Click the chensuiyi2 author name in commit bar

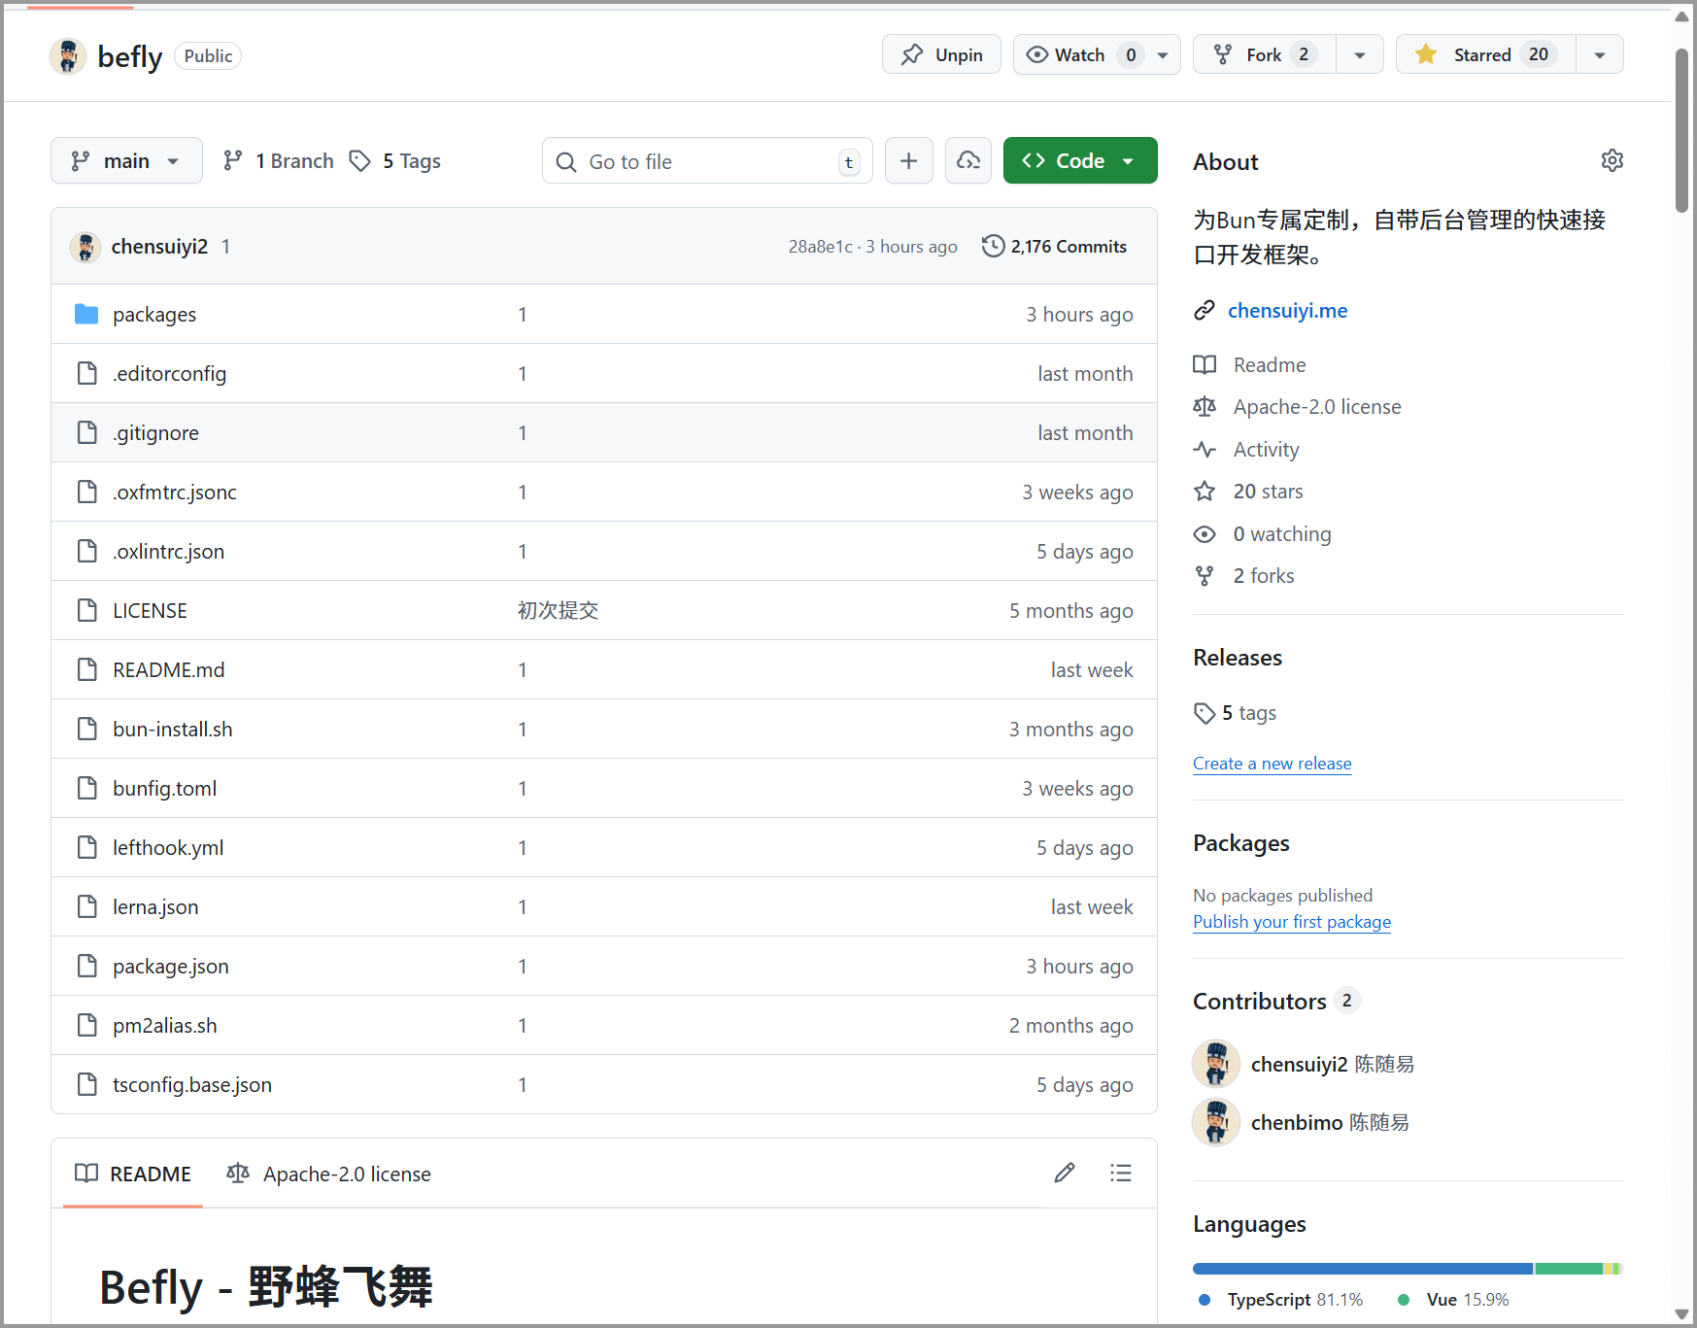159,247
